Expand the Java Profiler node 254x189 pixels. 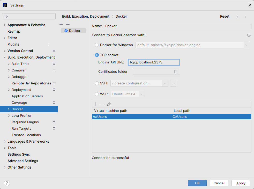point(9,115)
